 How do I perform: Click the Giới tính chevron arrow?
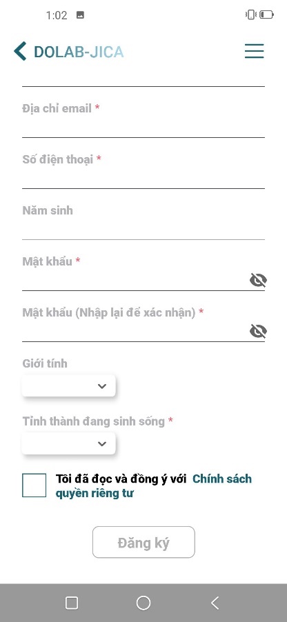(x=102, y=386)
